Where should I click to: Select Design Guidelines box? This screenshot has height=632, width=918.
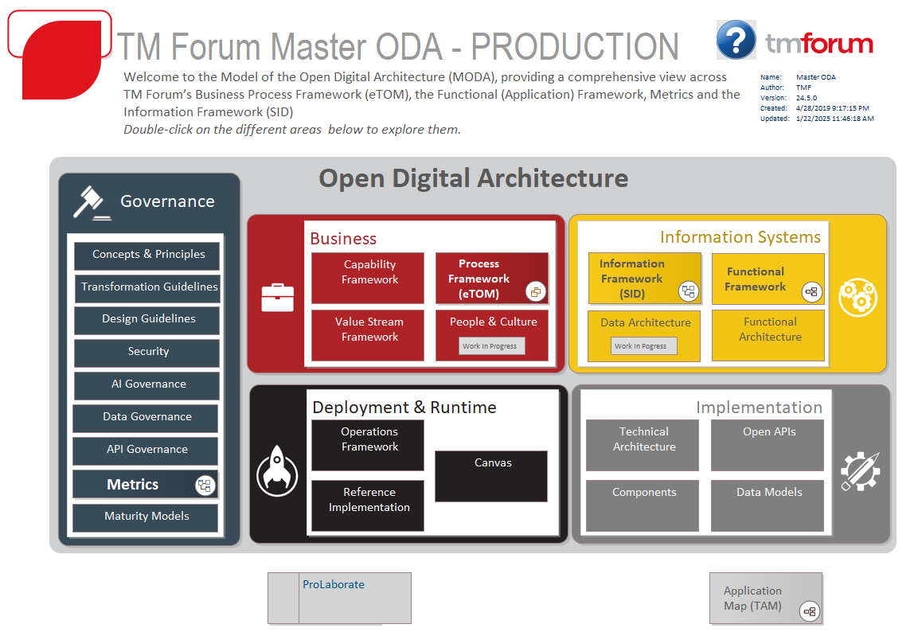147,321
